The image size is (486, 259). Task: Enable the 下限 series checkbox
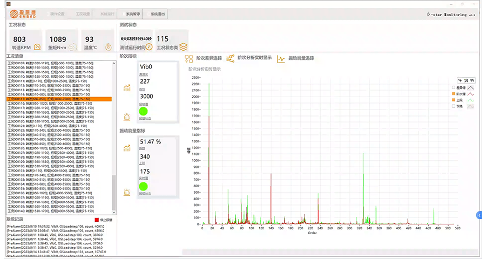454,106
